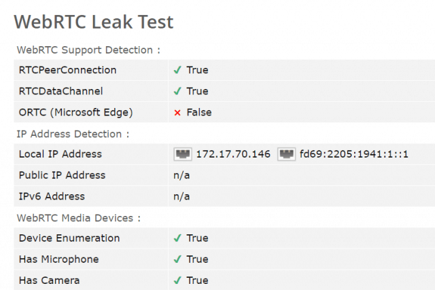This screenshot has height=290, width=435.
Task: Click the IP Address Detection section header
Action: (x=73, y=134)
